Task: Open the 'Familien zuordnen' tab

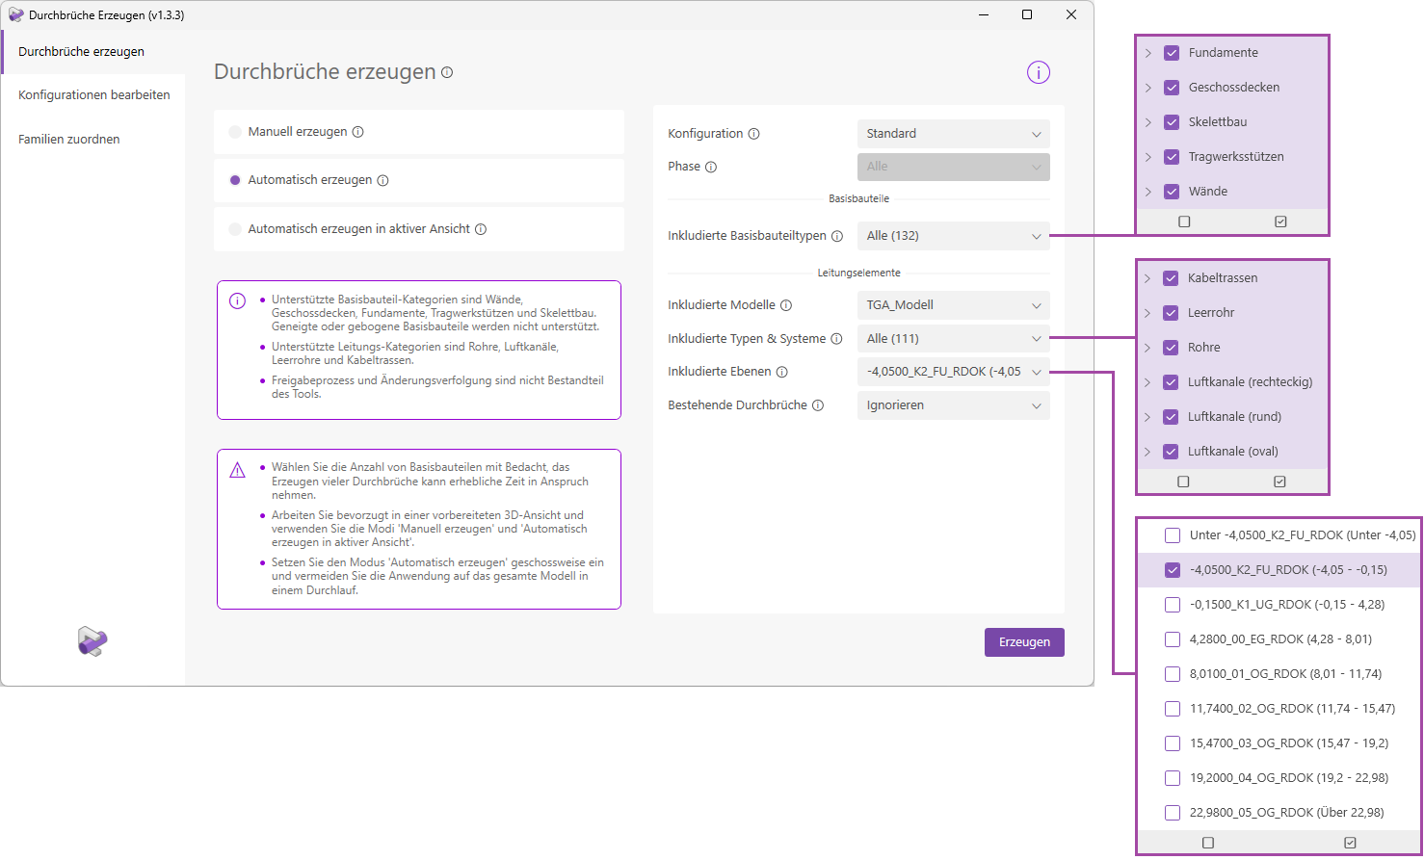Action: click(69, 140)
